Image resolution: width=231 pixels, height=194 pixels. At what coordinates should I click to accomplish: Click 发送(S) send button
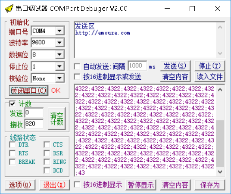pyautogui.click(x=175, y=66)
